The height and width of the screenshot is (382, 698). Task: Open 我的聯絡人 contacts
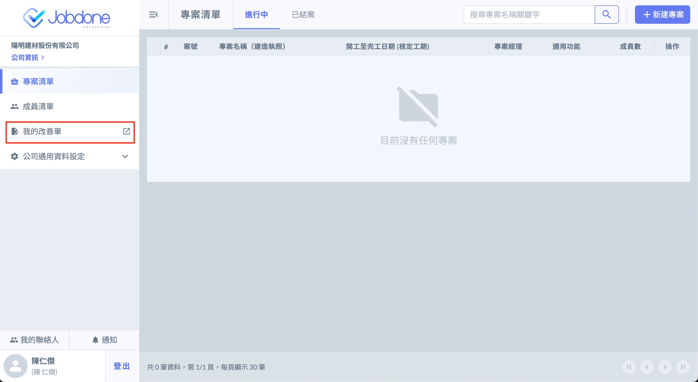pos(35,340)
